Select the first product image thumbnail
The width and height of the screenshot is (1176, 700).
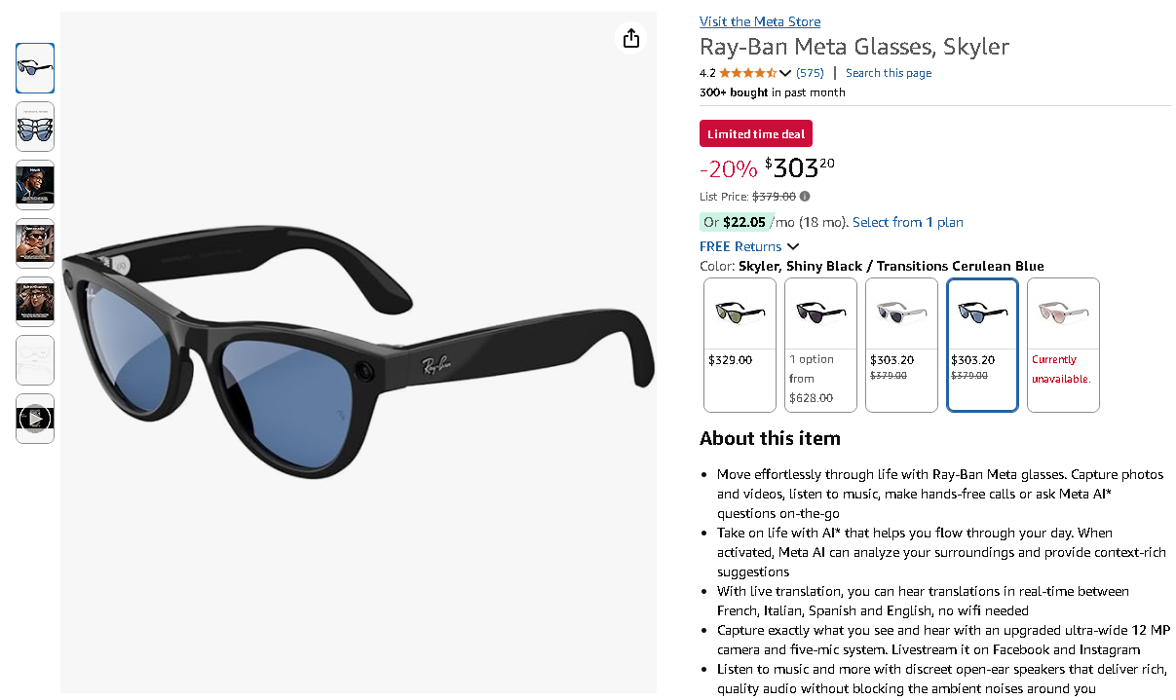(x=35, y=68)
